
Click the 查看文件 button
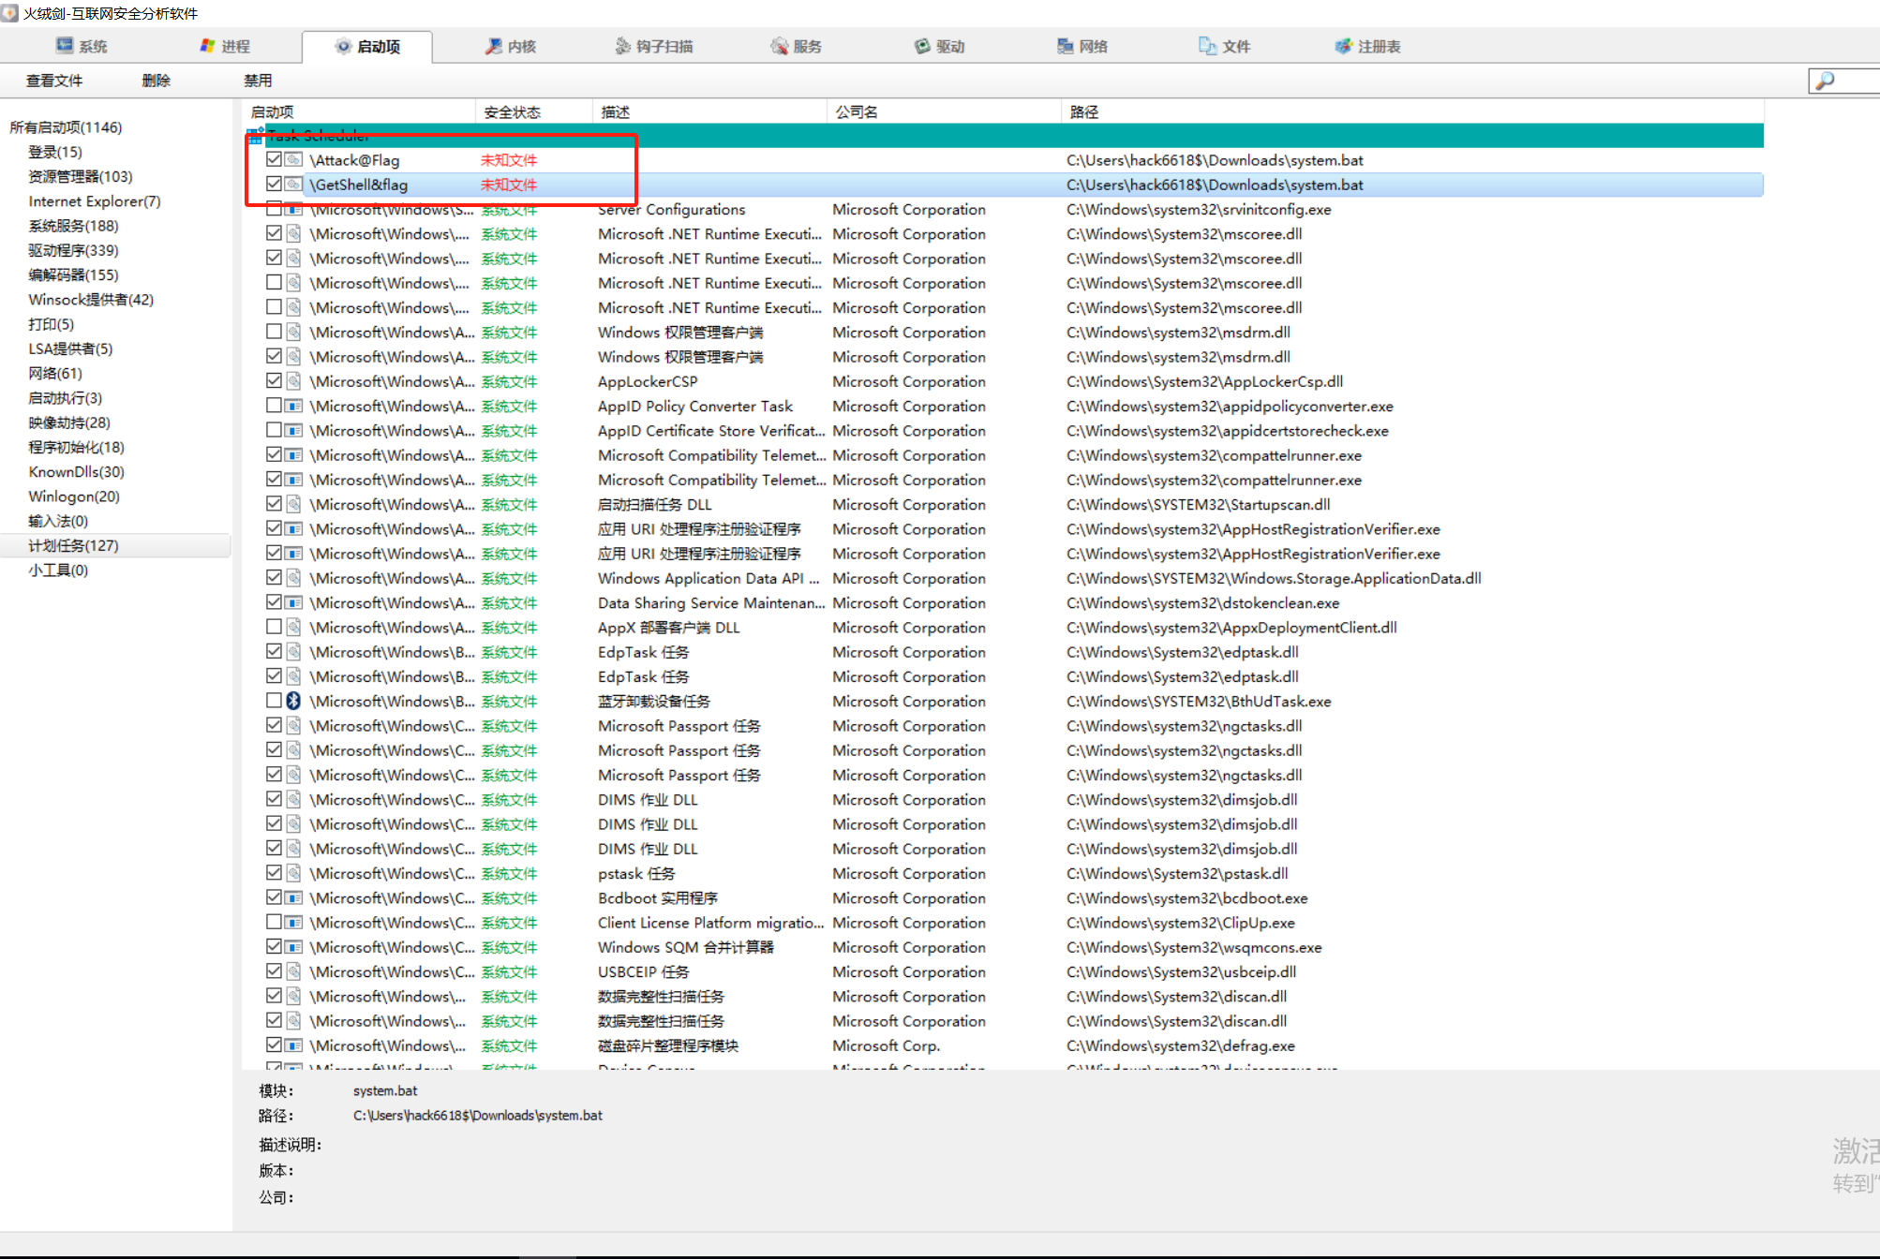pyautogui.click(x=54, y=81)
